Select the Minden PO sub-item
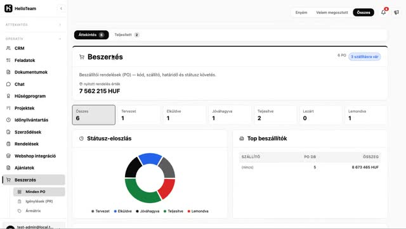 coord(39,192)
